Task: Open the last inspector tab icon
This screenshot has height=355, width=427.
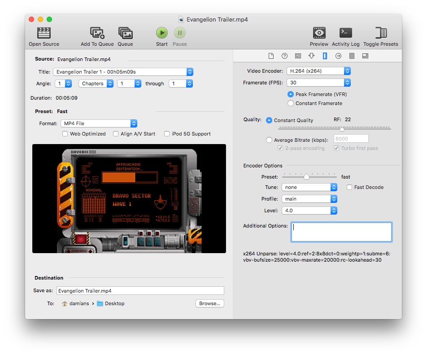Action: (365, 56)
